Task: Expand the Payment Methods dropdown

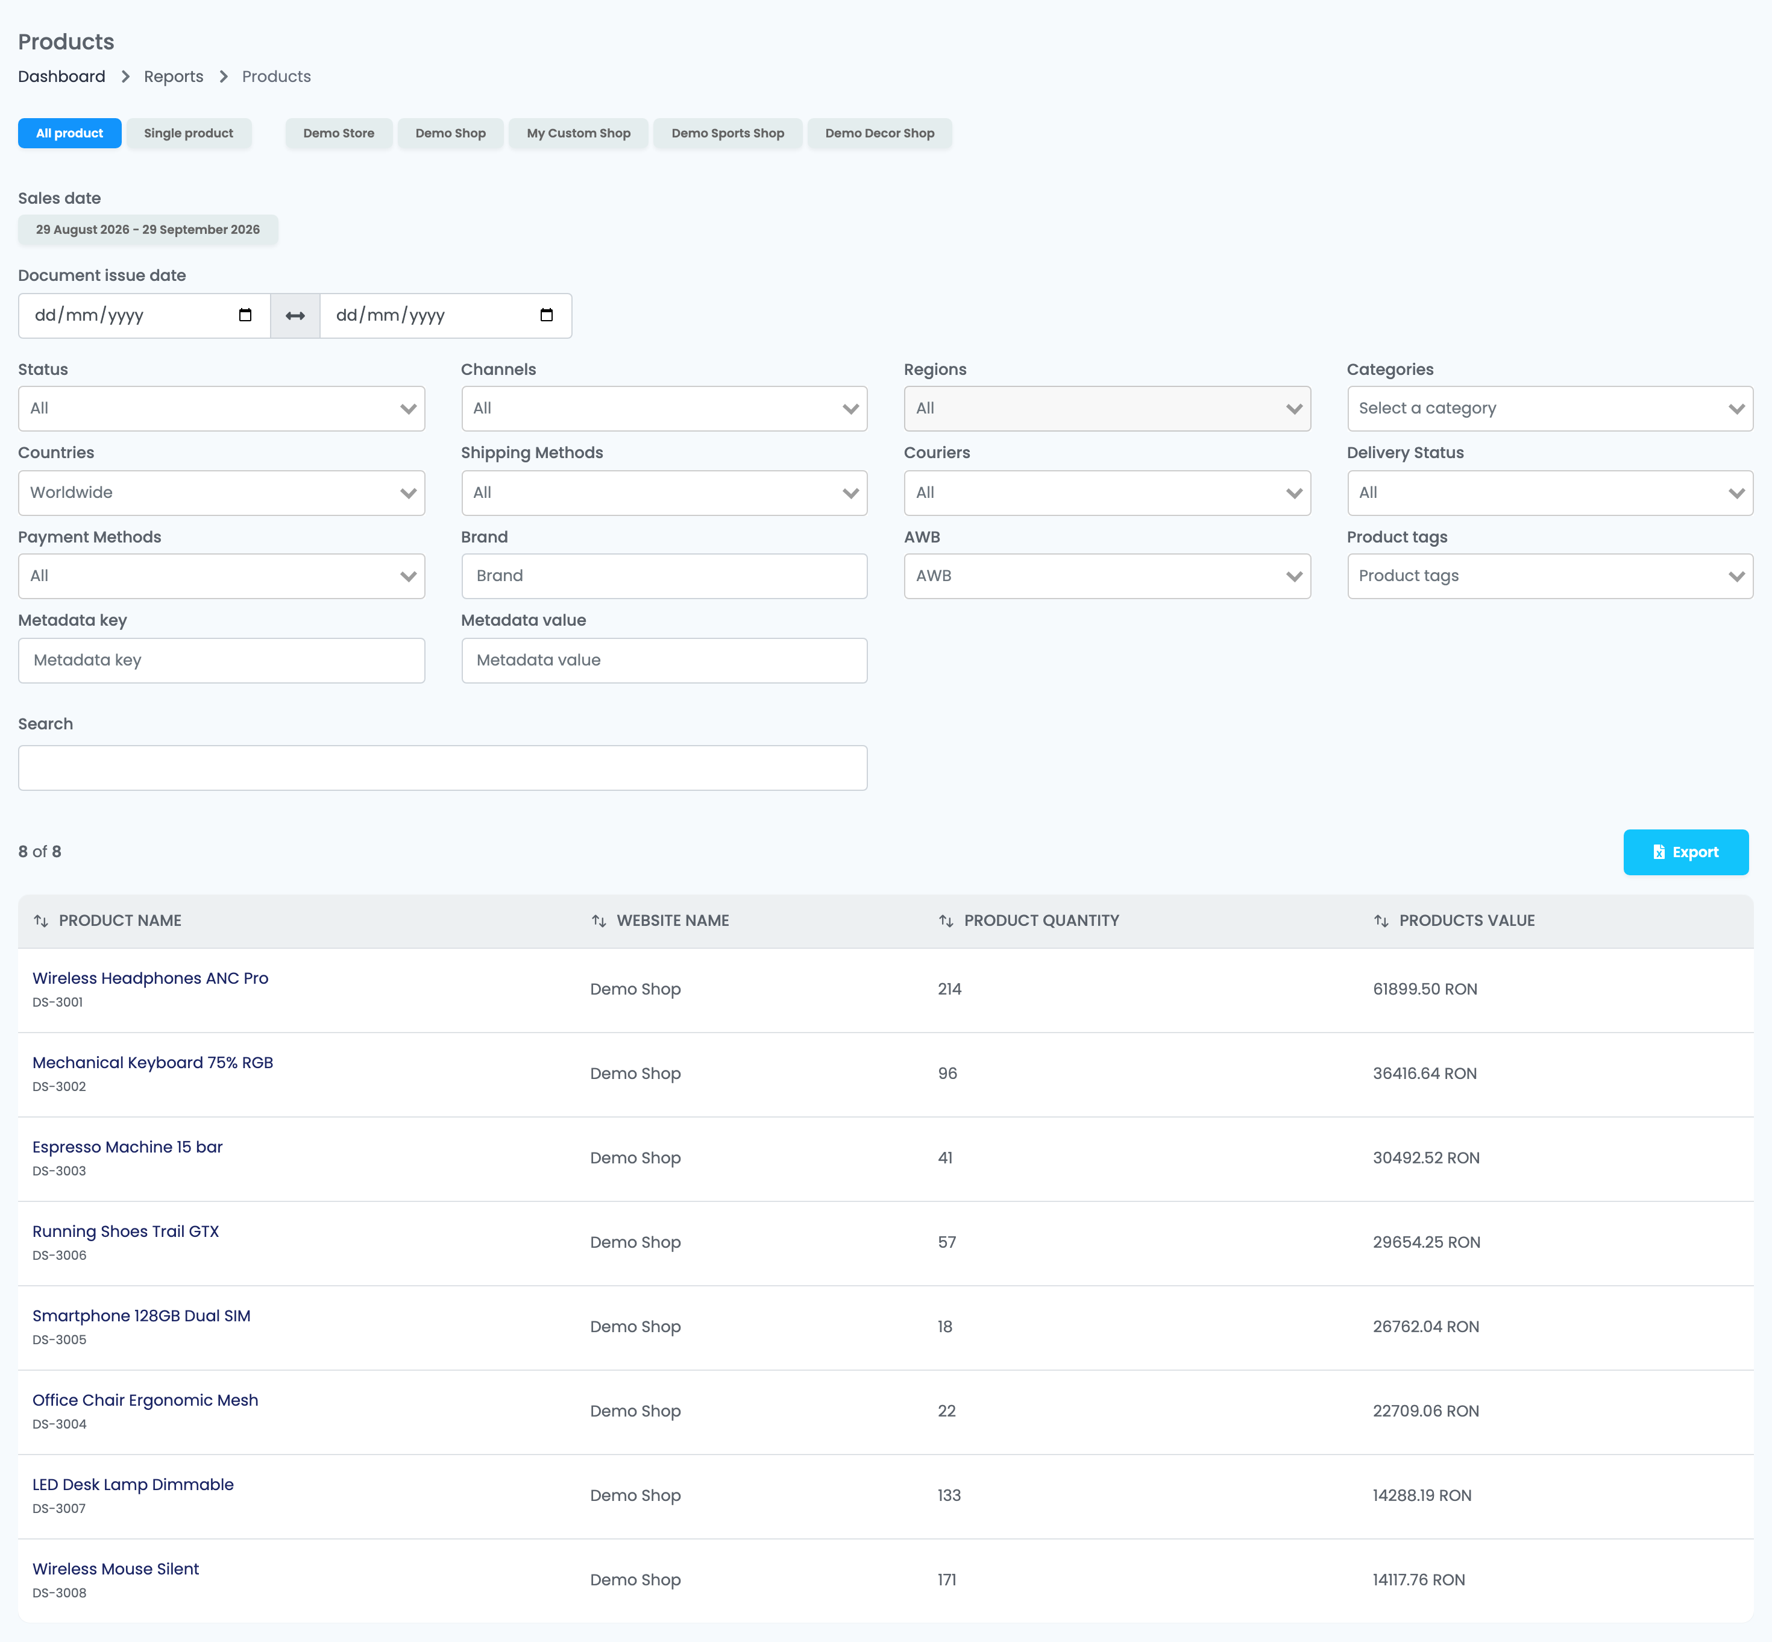Action: (221, 577)
